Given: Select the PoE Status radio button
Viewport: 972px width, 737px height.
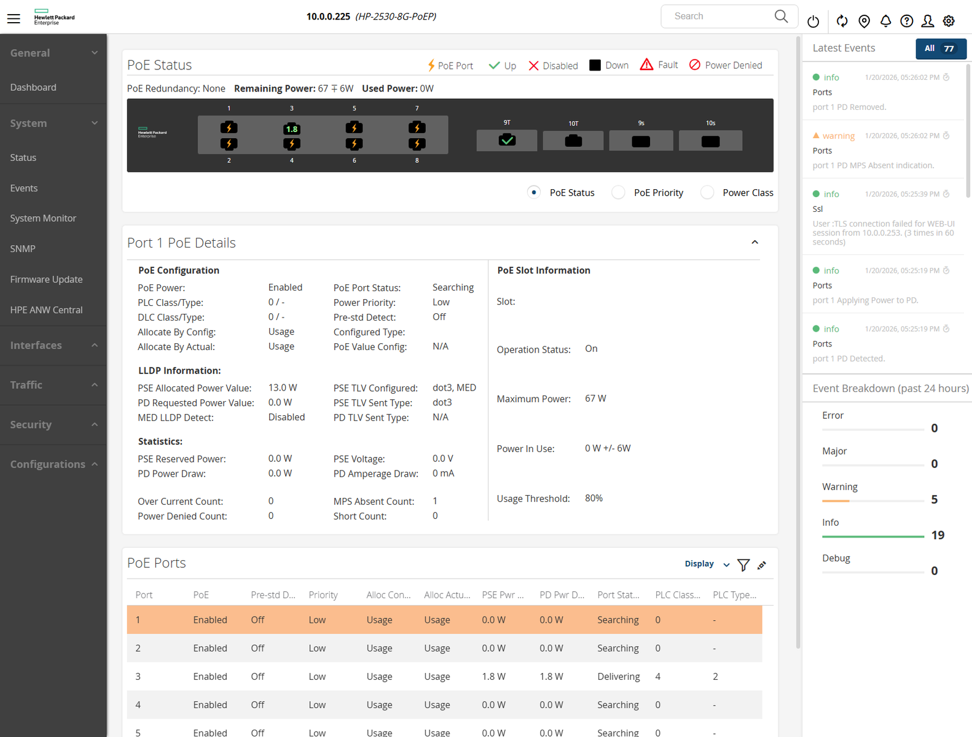Looking at the screenshot, I should point(534,193).
